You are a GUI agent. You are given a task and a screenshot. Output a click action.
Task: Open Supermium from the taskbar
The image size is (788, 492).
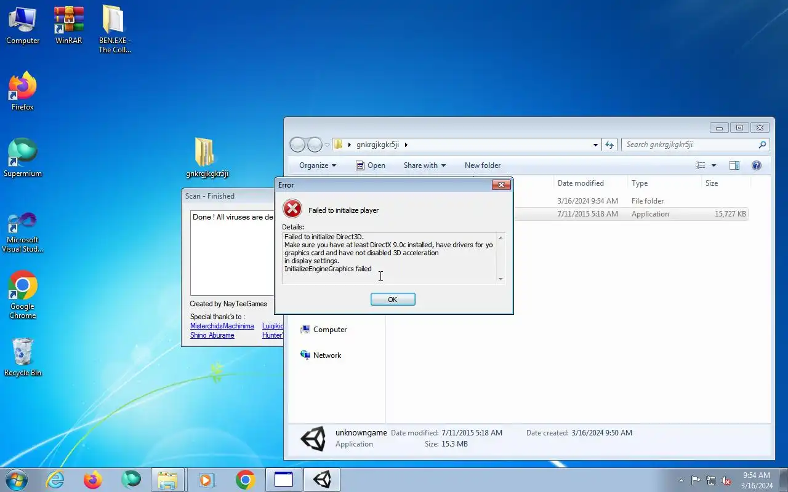point(131,480)
